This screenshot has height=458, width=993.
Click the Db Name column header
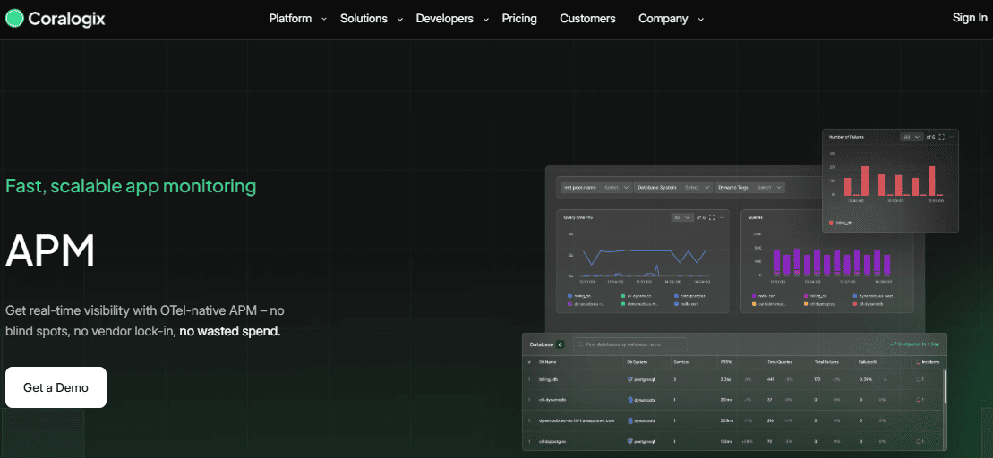click(548, 362)
